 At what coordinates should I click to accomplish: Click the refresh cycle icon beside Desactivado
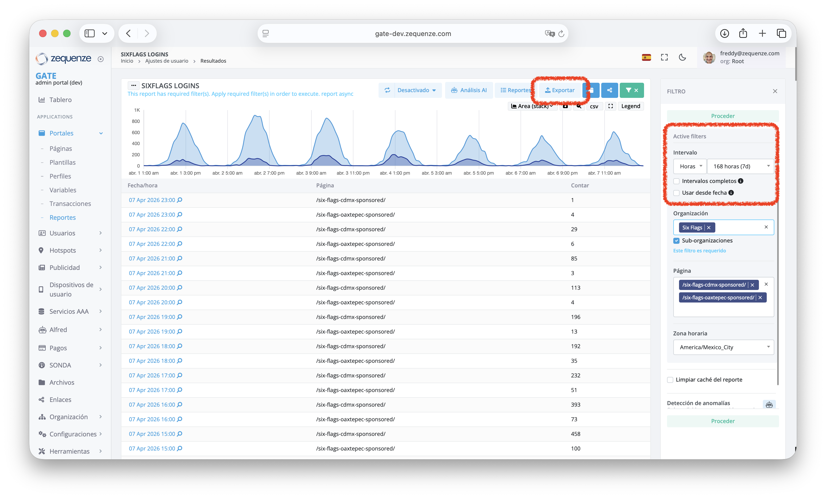[x=387, y=90]
